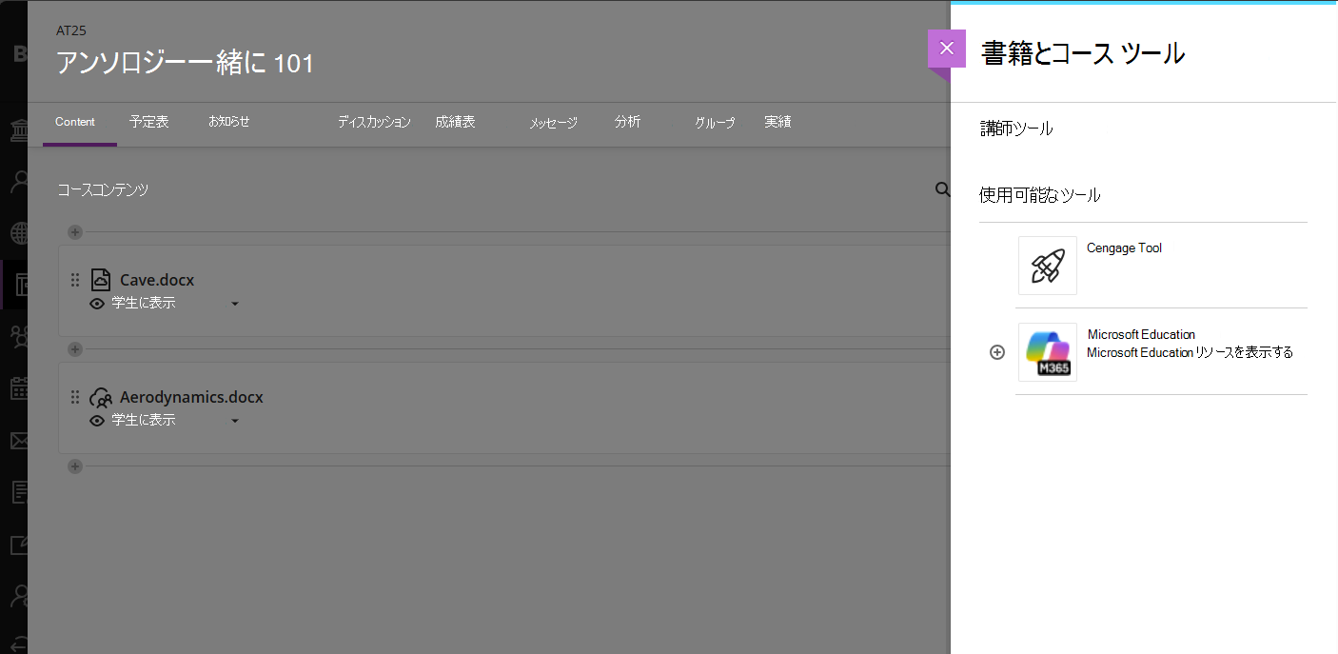Open course content search magnifier
The height and width of the screenshot is (654, 1338).
[x=942, y=189]
